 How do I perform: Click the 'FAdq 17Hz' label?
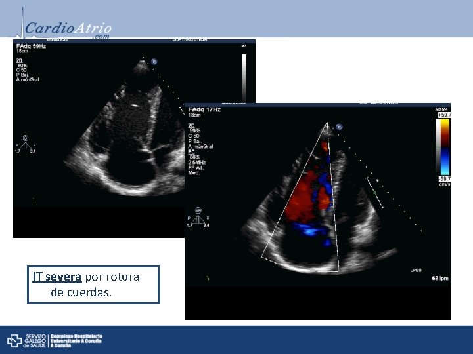coord(204,109)
